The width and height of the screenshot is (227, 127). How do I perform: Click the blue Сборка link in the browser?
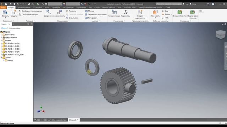4,28
